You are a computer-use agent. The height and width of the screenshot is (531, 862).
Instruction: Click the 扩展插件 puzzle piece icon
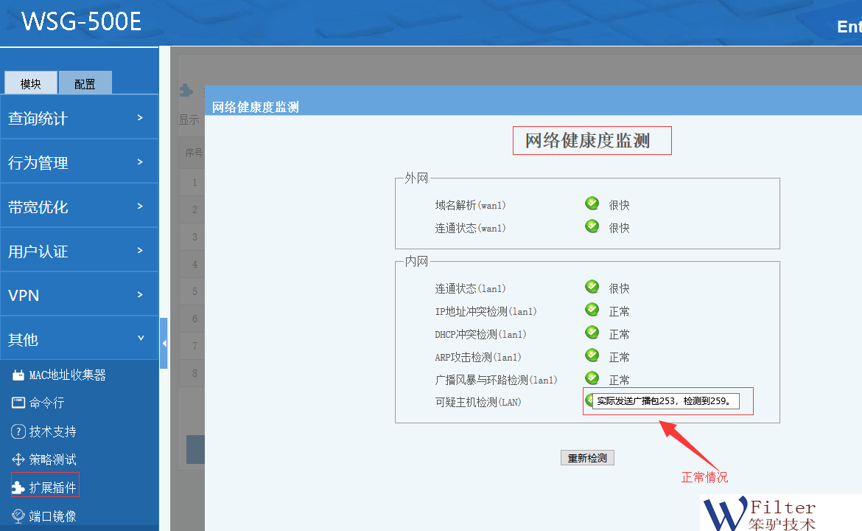[18, 487]
